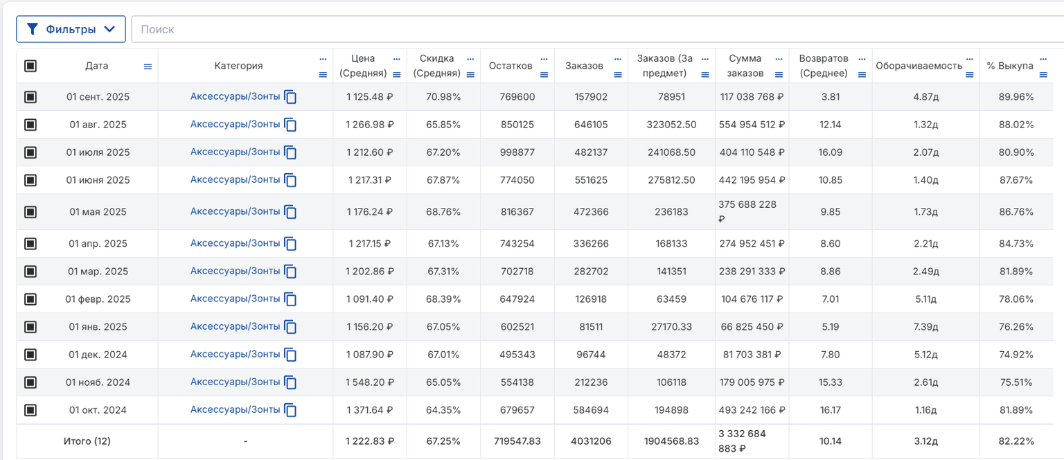Viewport: 1064px width, 460px height.
Task: Expand the Фильтры dropdown
Action: [71, 29]
